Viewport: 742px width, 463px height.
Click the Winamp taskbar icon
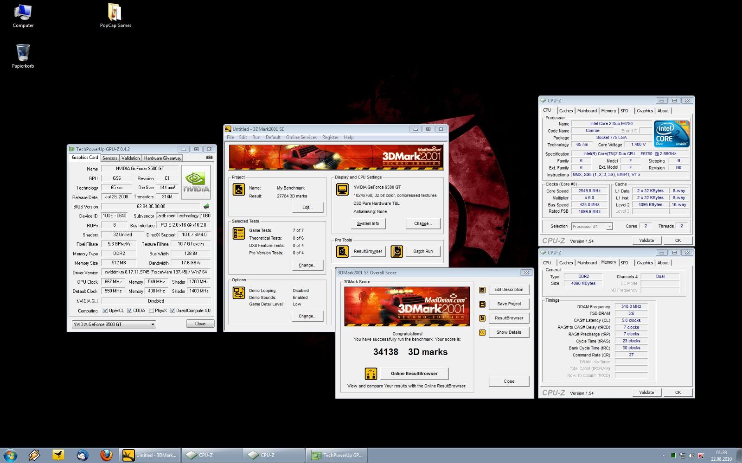[34, 455]
